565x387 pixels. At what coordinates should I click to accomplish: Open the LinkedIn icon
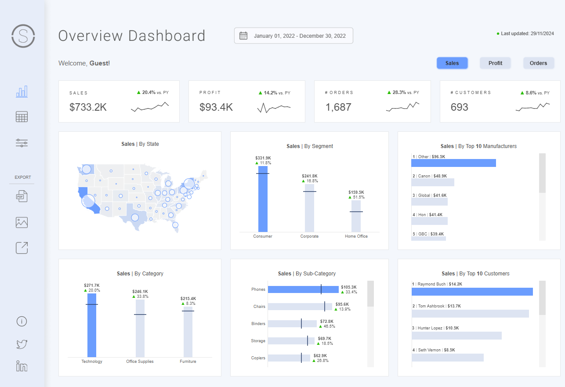click(x=22, y=366)
